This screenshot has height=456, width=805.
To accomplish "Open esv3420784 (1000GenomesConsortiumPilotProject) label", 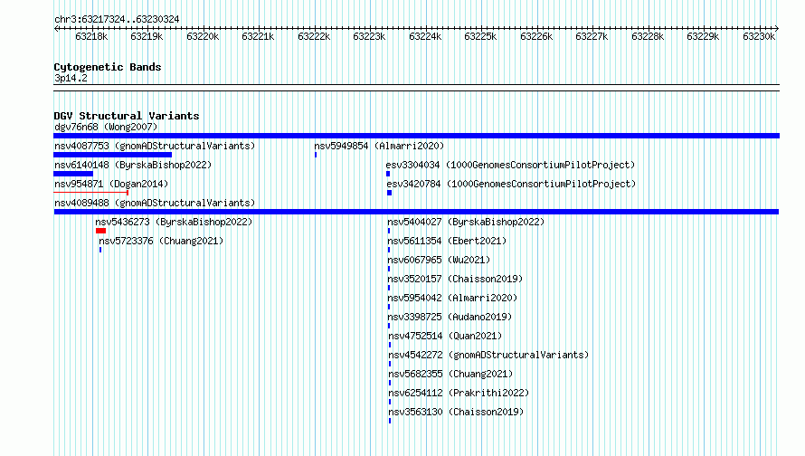I will [511, 184].
